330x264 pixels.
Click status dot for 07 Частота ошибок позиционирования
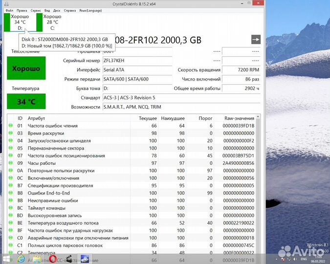(11, 155)
